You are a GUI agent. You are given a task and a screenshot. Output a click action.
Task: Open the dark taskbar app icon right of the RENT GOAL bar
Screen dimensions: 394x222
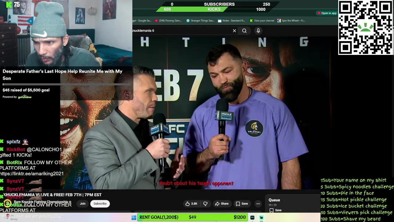252,218
